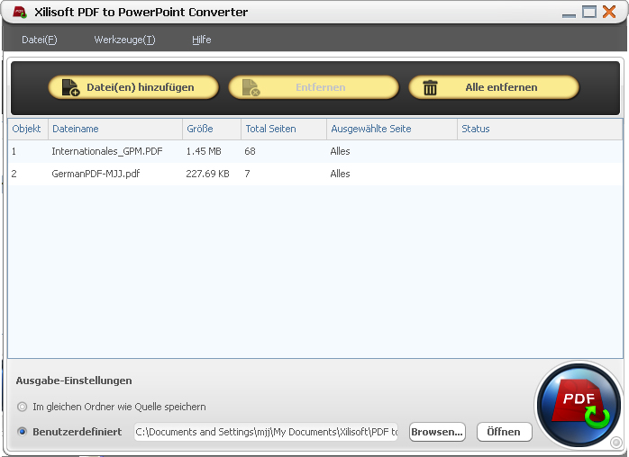This screenshot has height=457, width=629.
Task: Click the add-file icon on Datei(en) hinzufügen
Action: pyautogui.click(x=70, y=87)
